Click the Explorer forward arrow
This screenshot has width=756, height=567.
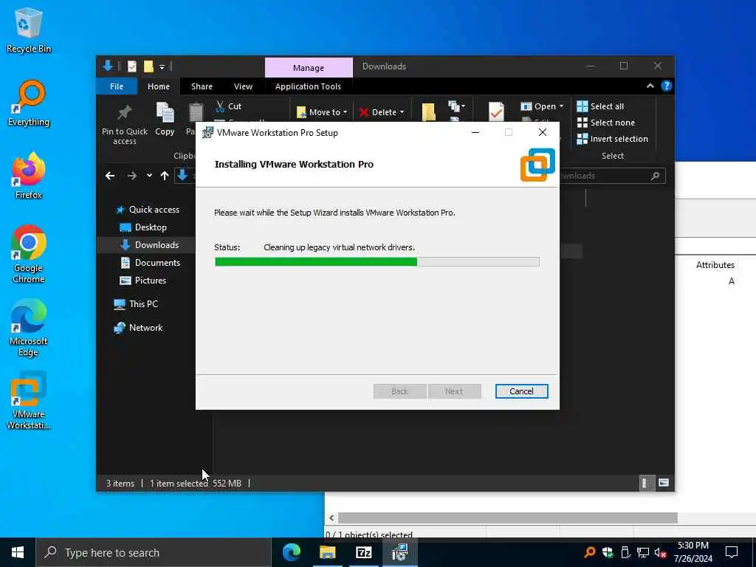tap(131, 176)
